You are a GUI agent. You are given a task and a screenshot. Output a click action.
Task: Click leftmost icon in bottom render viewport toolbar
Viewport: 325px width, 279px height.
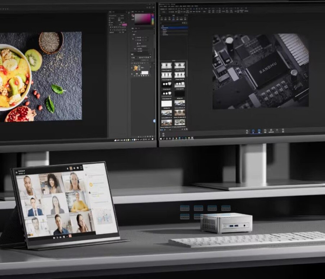[x=247, y=131]
